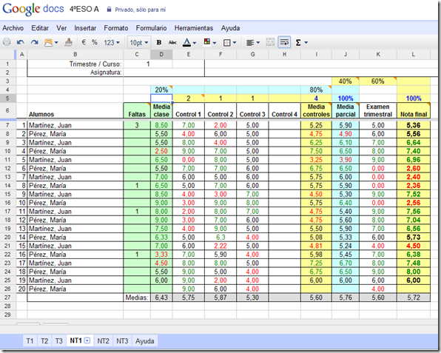441x353 pixels.
Task: Open the Archivo menu
Action: click(13, 28)
